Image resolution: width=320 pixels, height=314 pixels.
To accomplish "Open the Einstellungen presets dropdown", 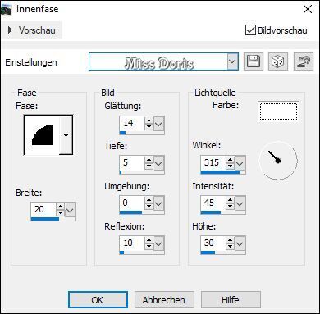I will pos(232,61).
